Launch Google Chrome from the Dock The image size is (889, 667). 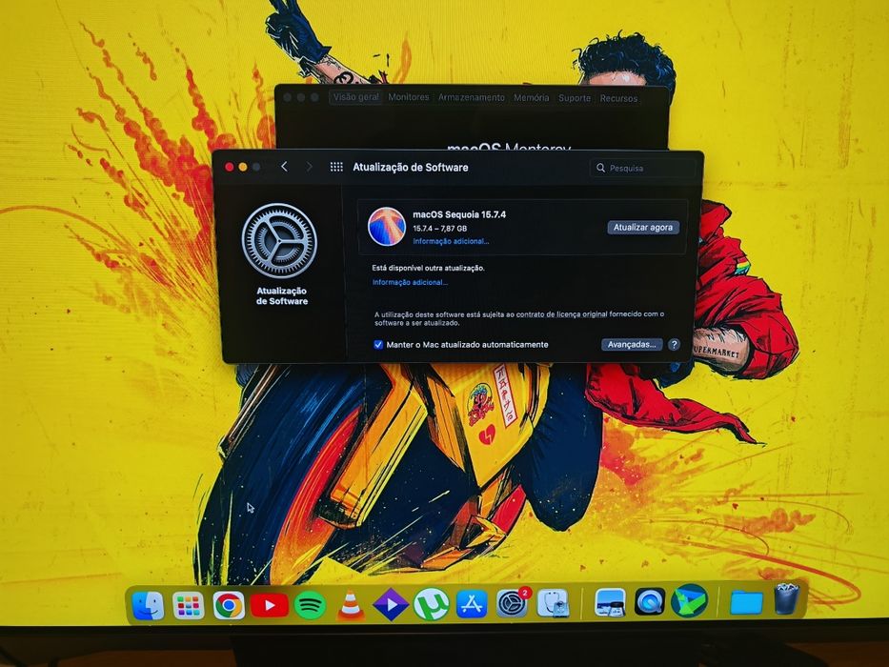229,606
